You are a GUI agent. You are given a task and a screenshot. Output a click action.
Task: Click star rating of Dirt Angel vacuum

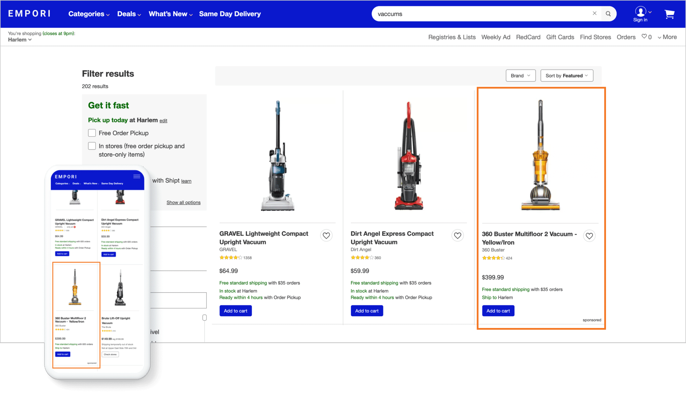point(362,258)
